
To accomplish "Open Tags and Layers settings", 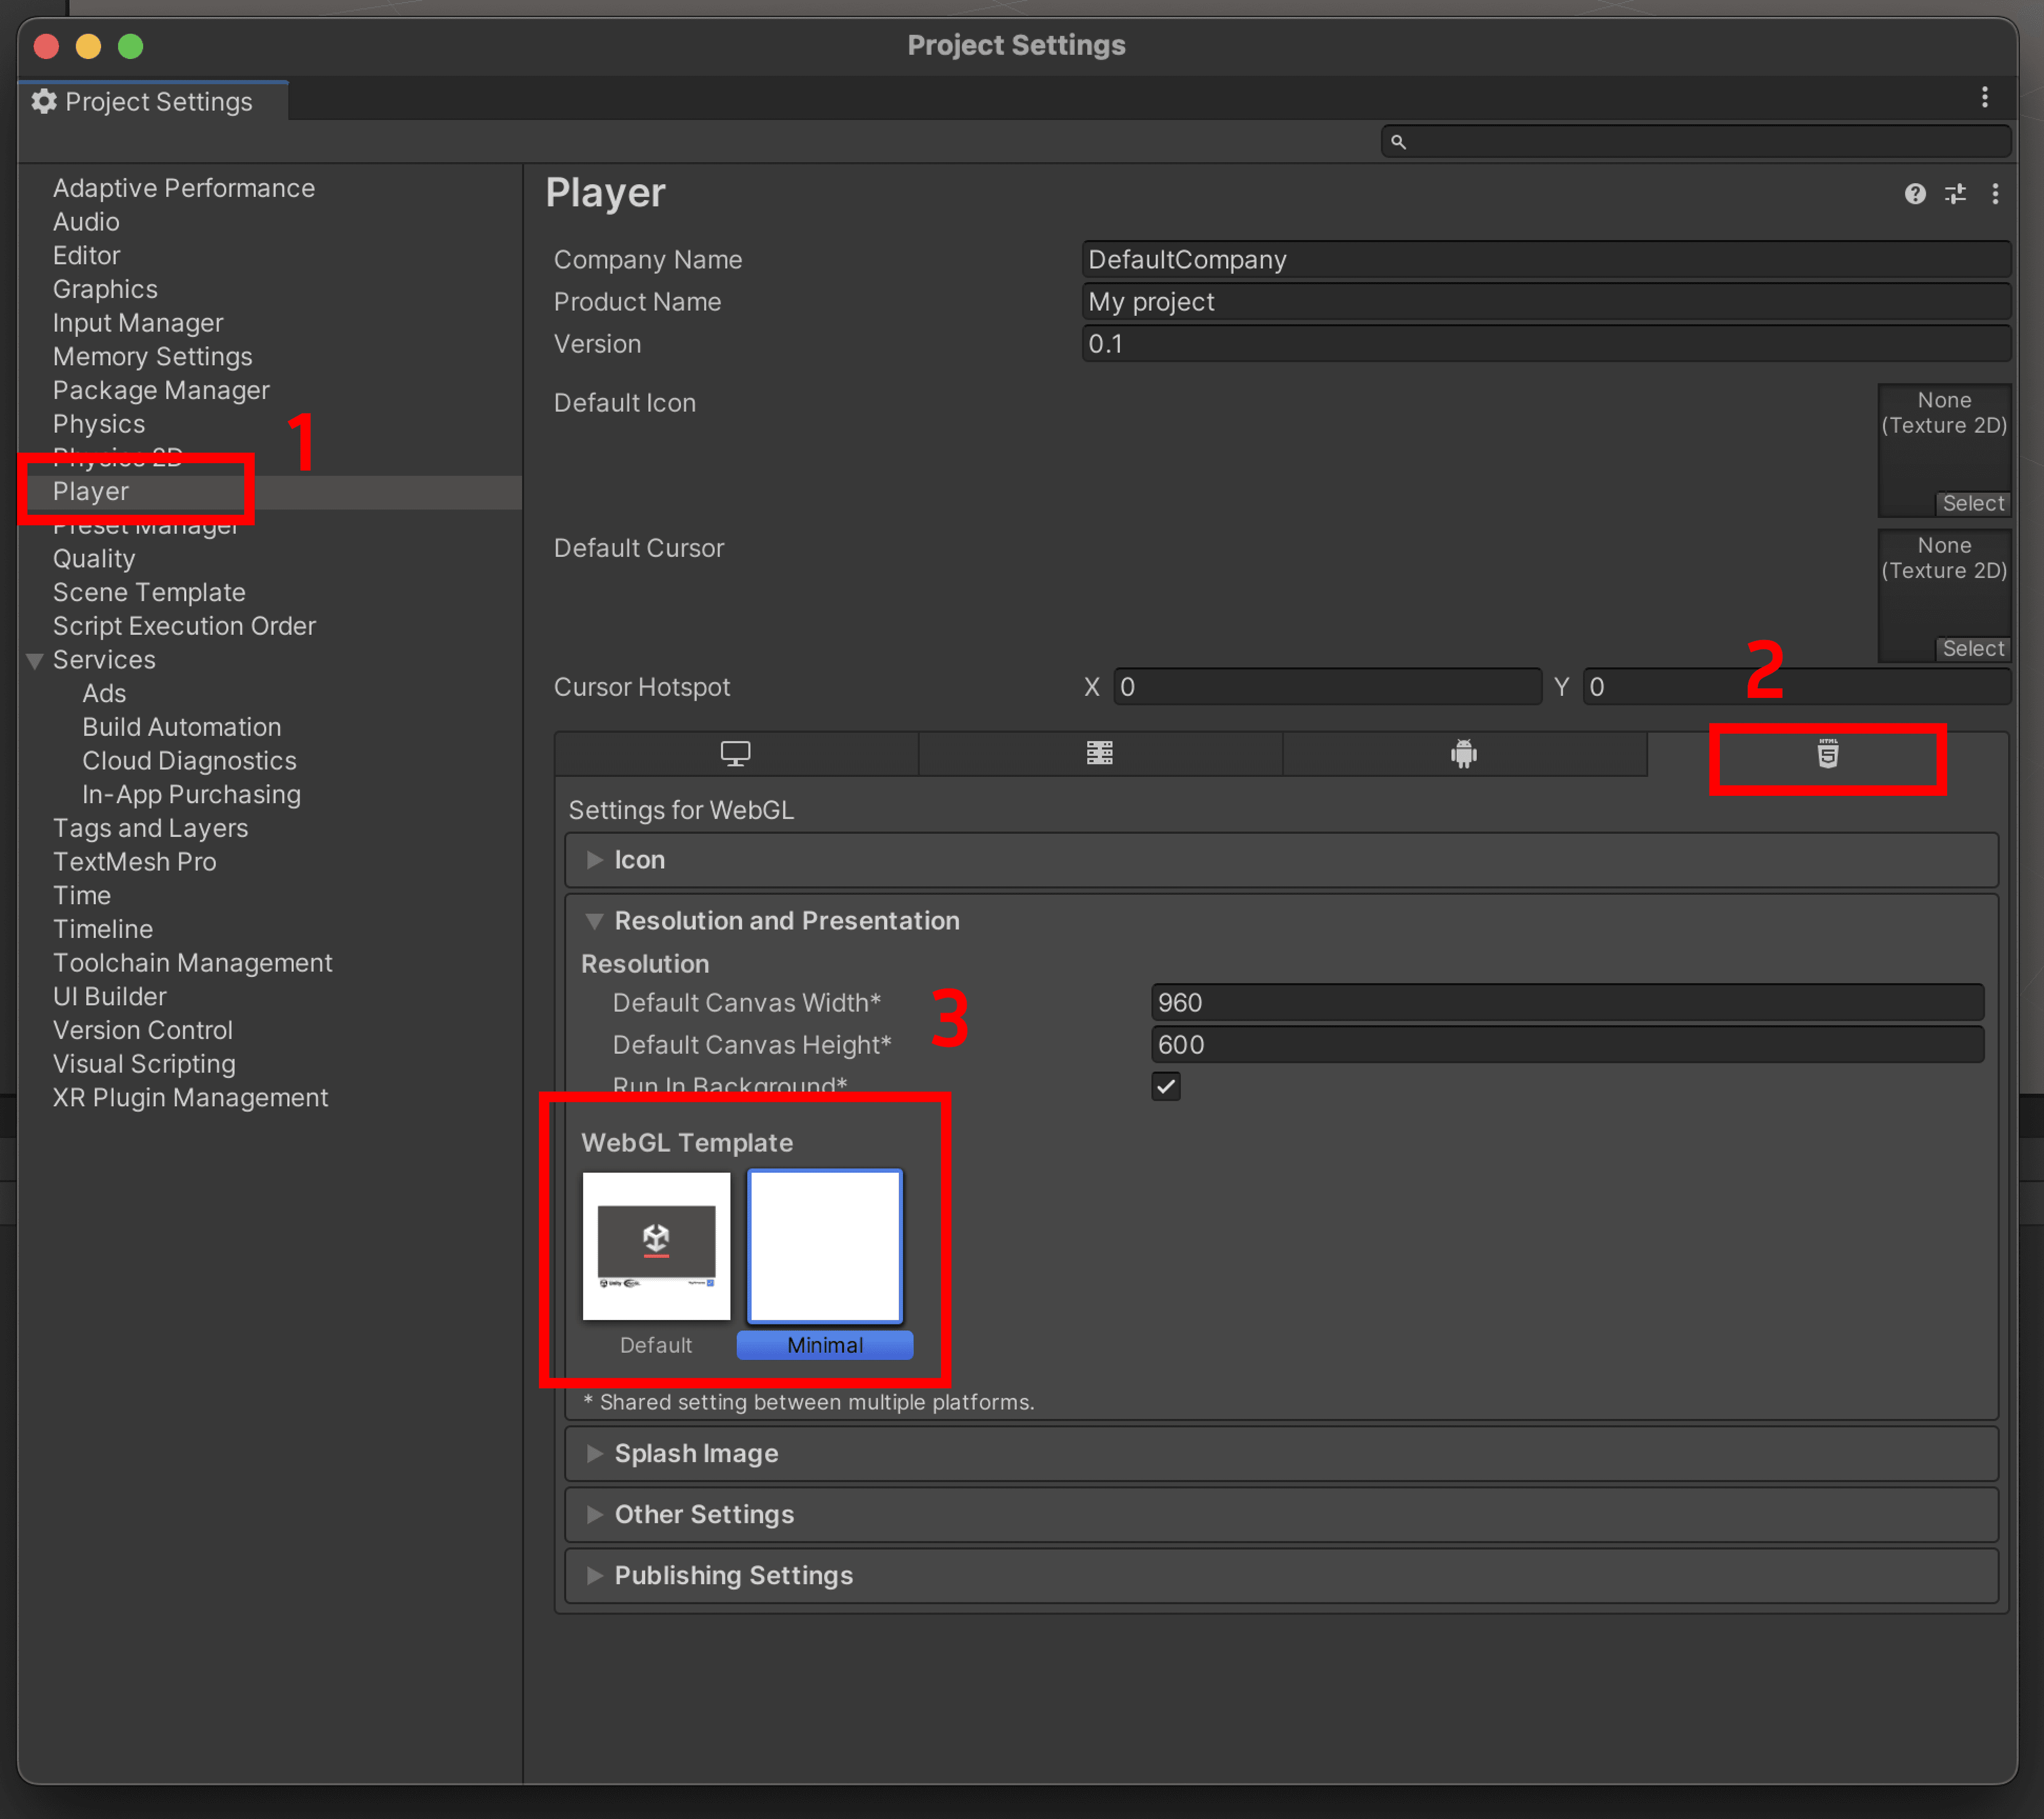I will point(150,829).
